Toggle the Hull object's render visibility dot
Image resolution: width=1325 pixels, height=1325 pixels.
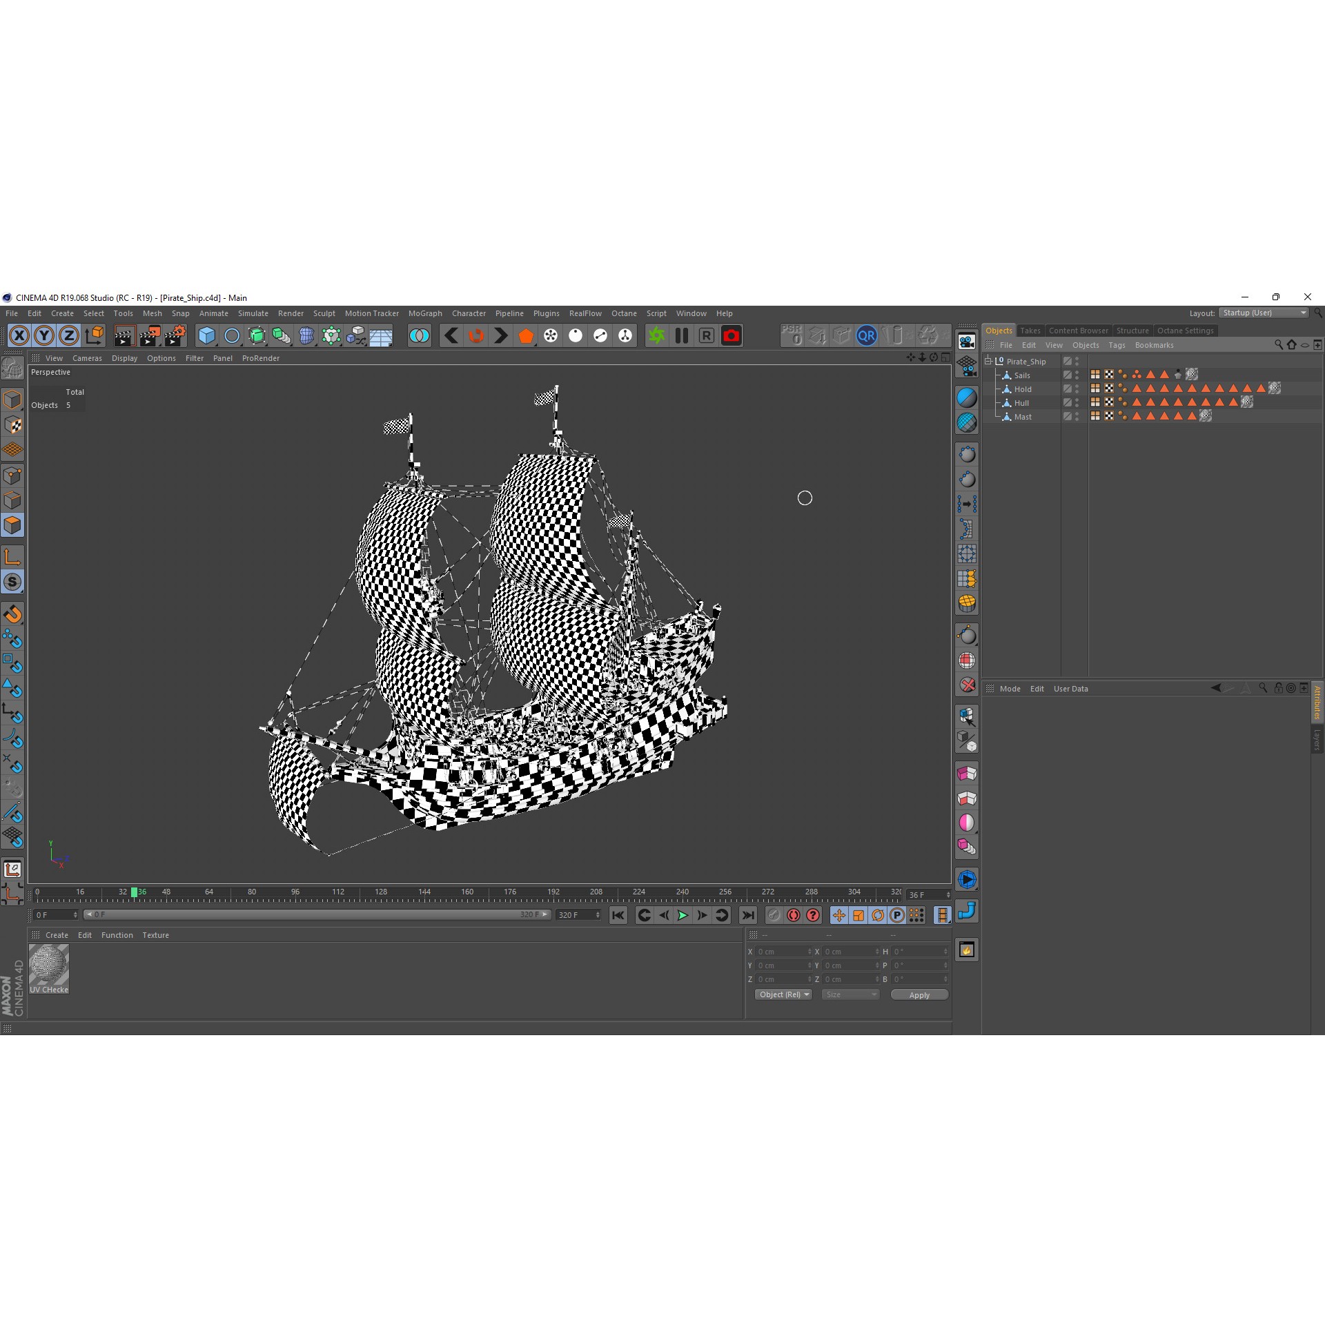[1077, 406]
